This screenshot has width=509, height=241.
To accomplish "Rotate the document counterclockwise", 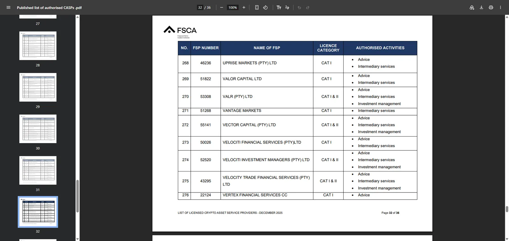I will tap(265, 8).
